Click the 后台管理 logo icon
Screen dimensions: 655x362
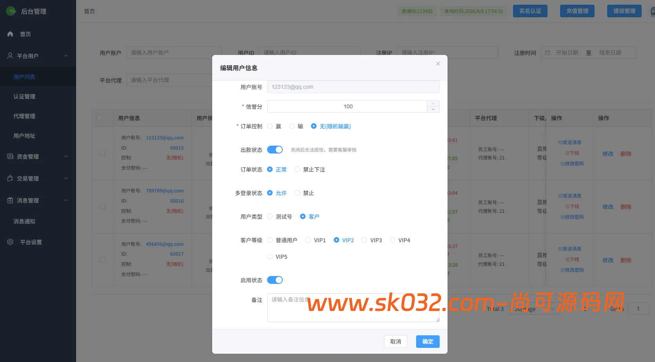coord(11,11)
